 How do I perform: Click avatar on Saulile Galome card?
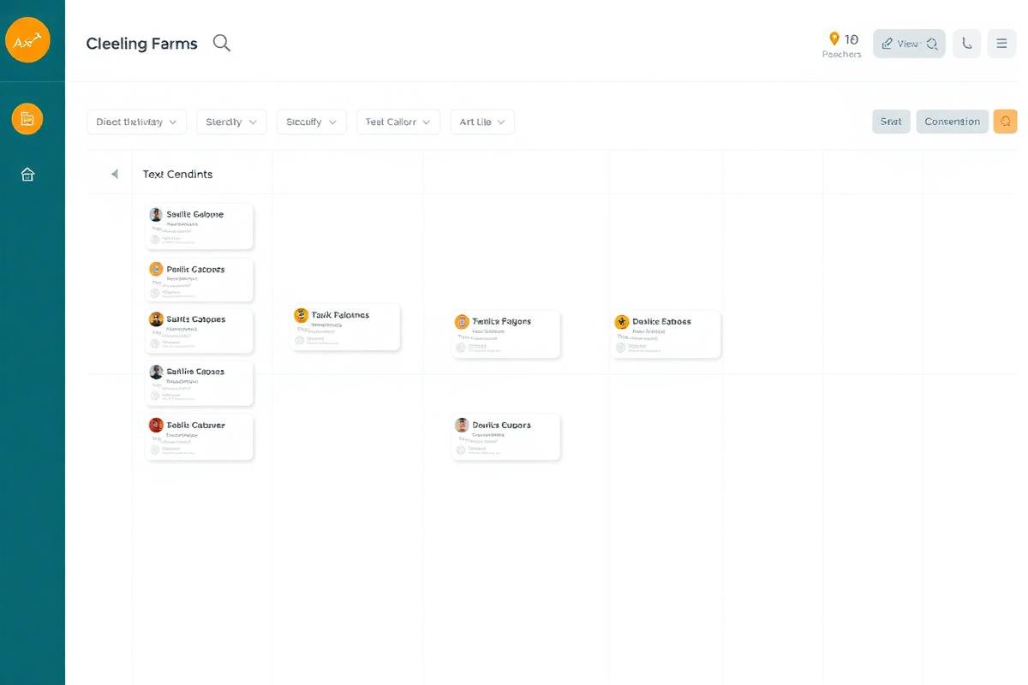[x=156, y=215]
